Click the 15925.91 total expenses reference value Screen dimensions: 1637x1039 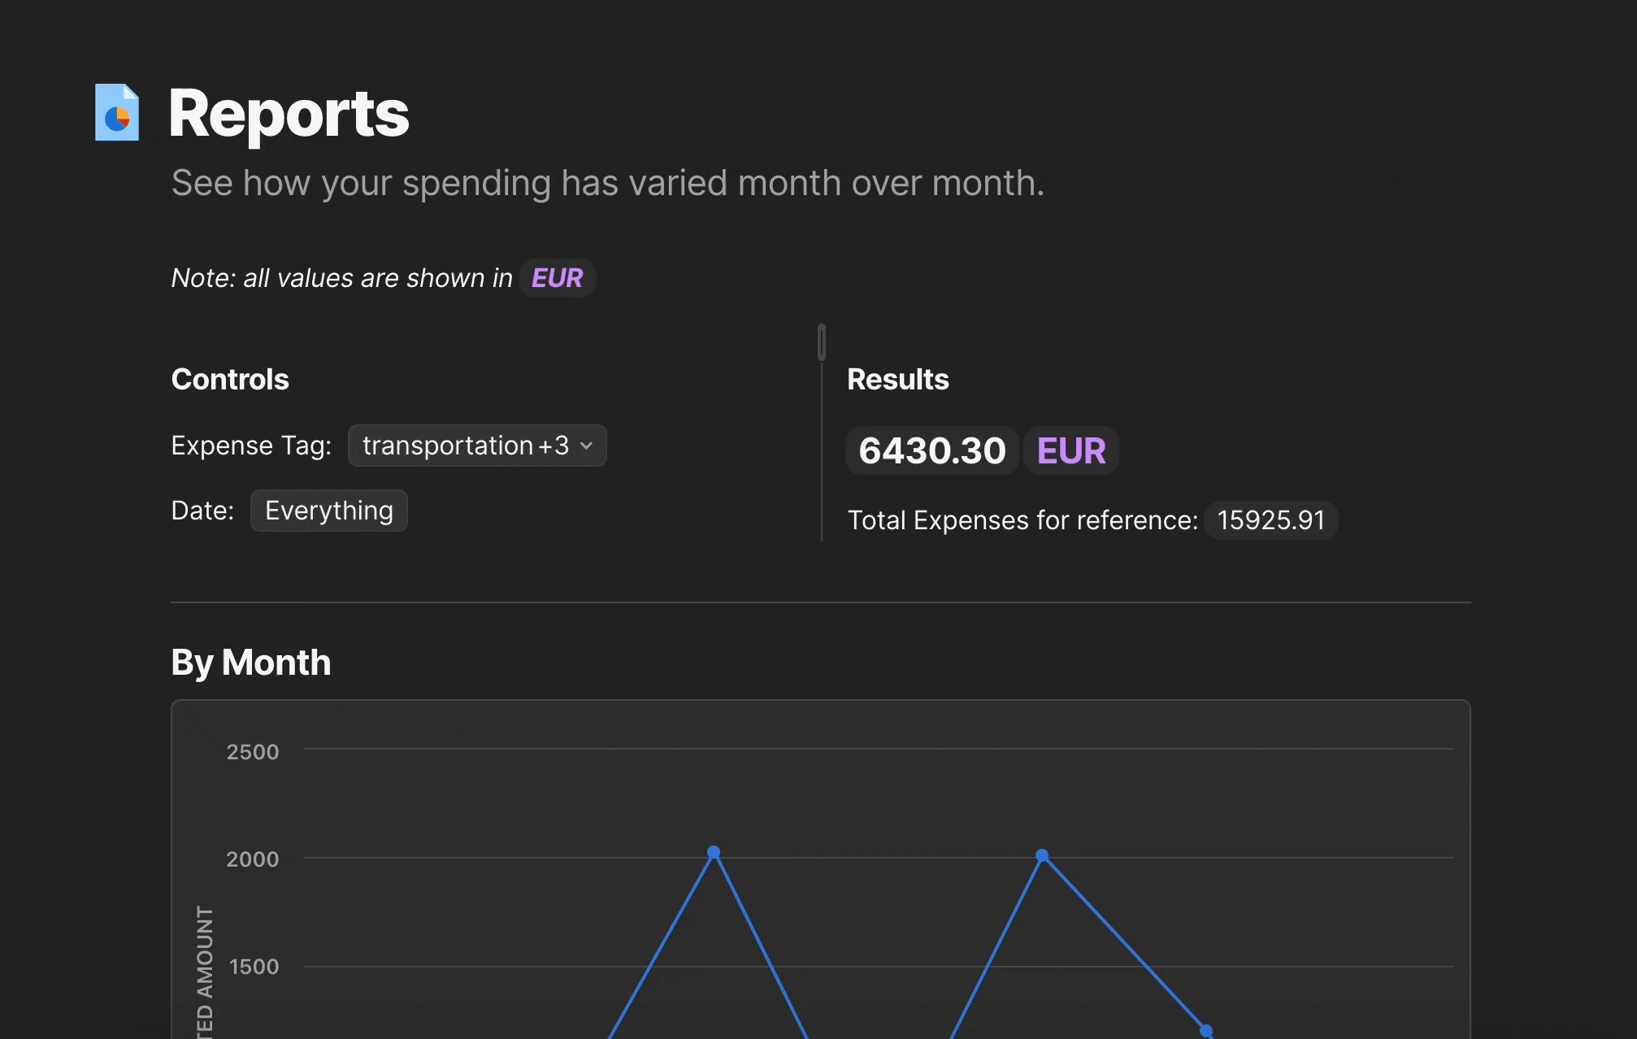pos(1271,520)
